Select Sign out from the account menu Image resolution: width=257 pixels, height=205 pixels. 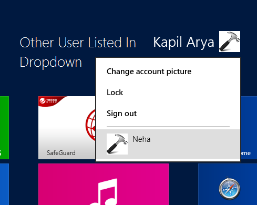pos(121,114)
